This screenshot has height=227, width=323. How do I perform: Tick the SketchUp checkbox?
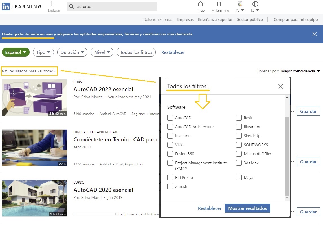(239, 136)
